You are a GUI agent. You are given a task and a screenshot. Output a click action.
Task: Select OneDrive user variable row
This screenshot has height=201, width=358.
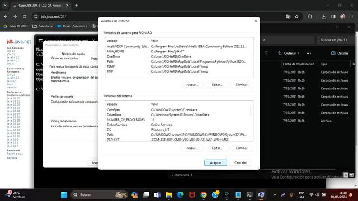click(x=179, y=56)
